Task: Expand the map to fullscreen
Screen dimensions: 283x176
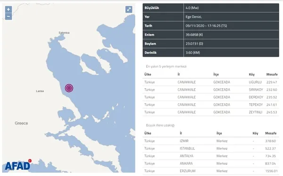Action: (129, 9)
